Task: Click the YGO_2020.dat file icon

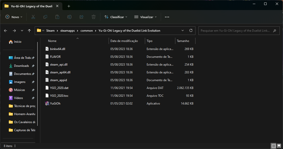Action: (47, 88)
